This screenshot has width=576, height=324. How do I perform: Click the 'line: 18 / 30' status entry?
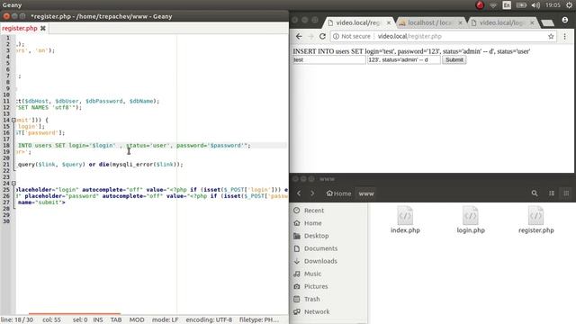pyautogui.click(x=17, y=320)
